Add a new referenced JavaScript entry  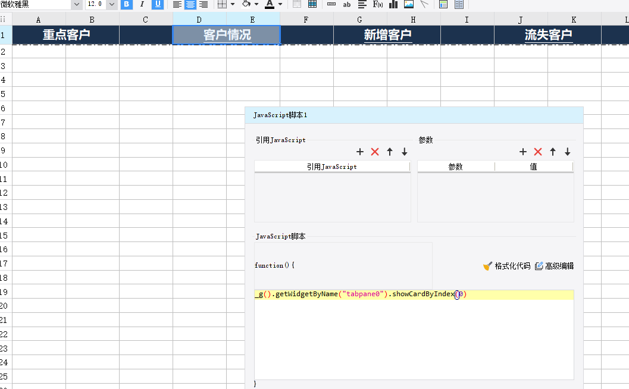pyautogui.click(x=360, y=152)
